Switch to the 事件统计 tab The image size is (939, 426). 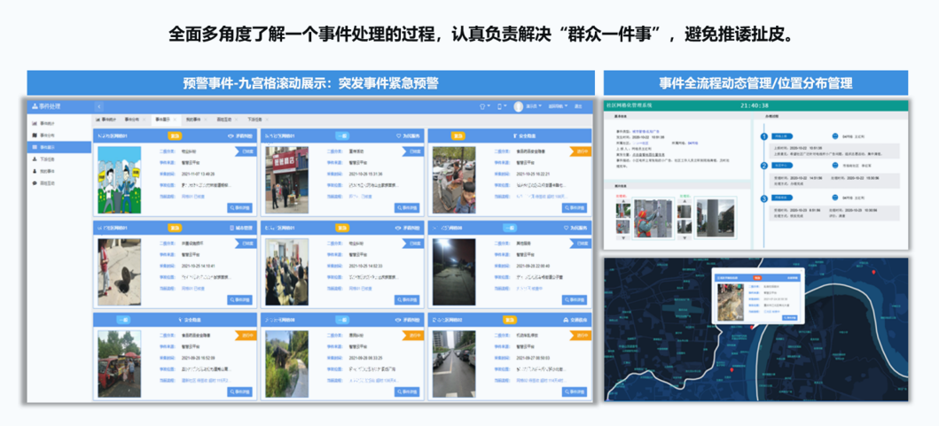click(x=107, y=120)
